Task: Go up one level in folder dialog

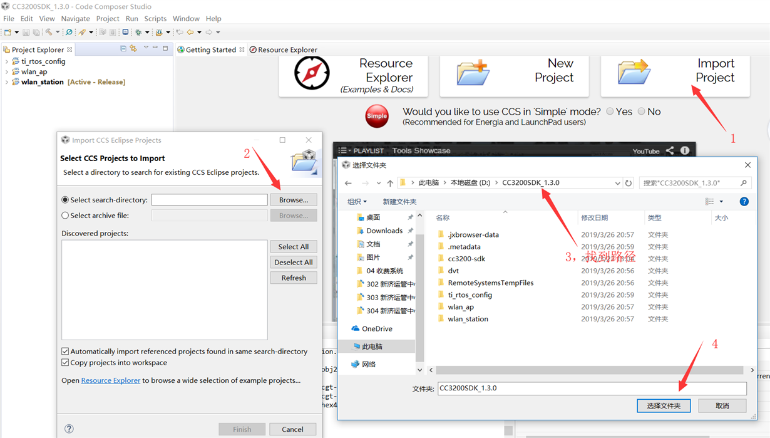Action: point(390,183)
